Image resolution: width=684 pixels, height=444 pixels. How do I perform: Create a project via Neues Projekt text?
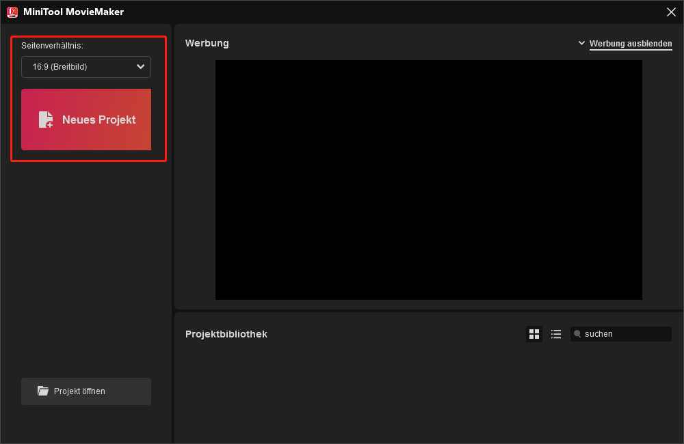tap(98, 120)
